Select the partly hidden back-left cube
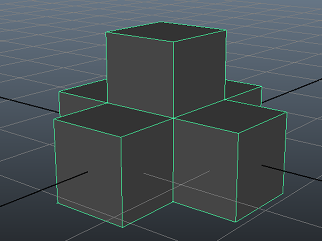This screenshot has height=241, width=322. [83, 97]
